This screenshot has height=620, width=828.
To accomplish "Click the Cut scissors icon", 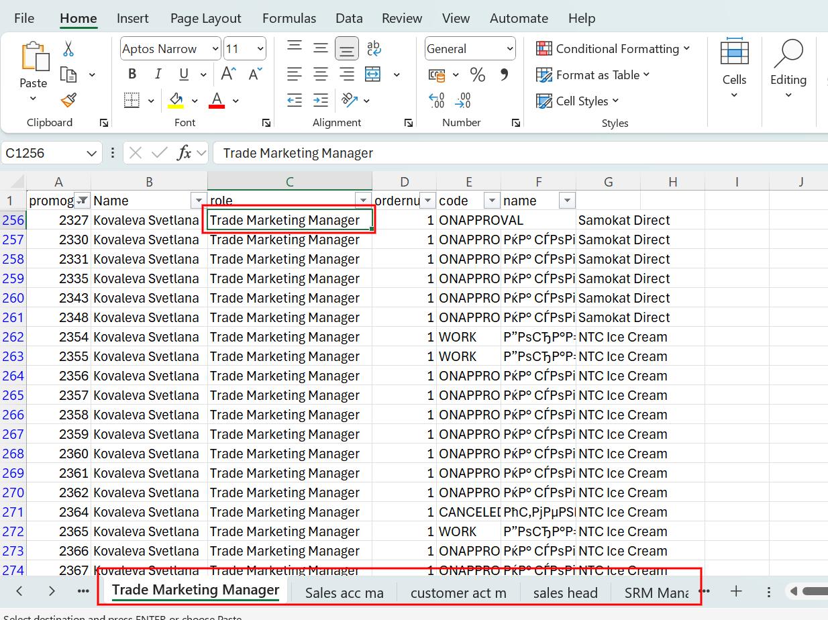I will pyautogui.click(x=68, y=49).
